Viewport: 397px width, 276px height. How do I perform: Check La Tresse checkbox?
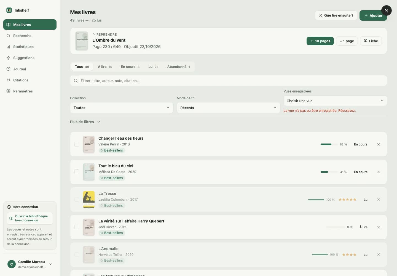pos(77,200)
